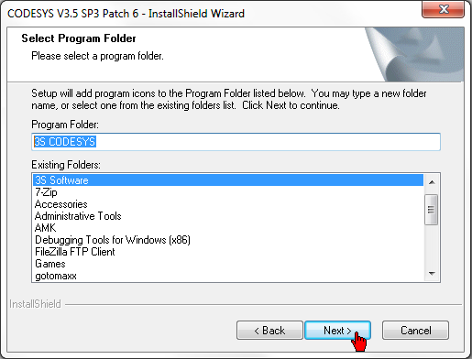Screen dimensions: 472x359
Task: Click the highlighted 3S CODESYS text
Action: [x=65, y=142]
